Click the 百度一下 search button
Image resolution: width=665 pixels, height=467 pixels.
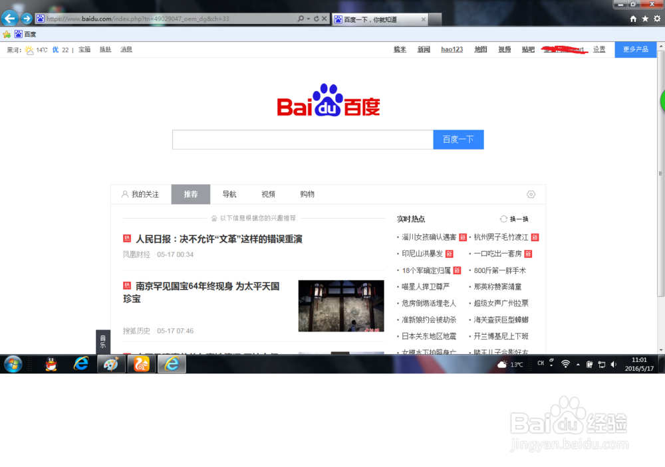click(x=458, y=140)
